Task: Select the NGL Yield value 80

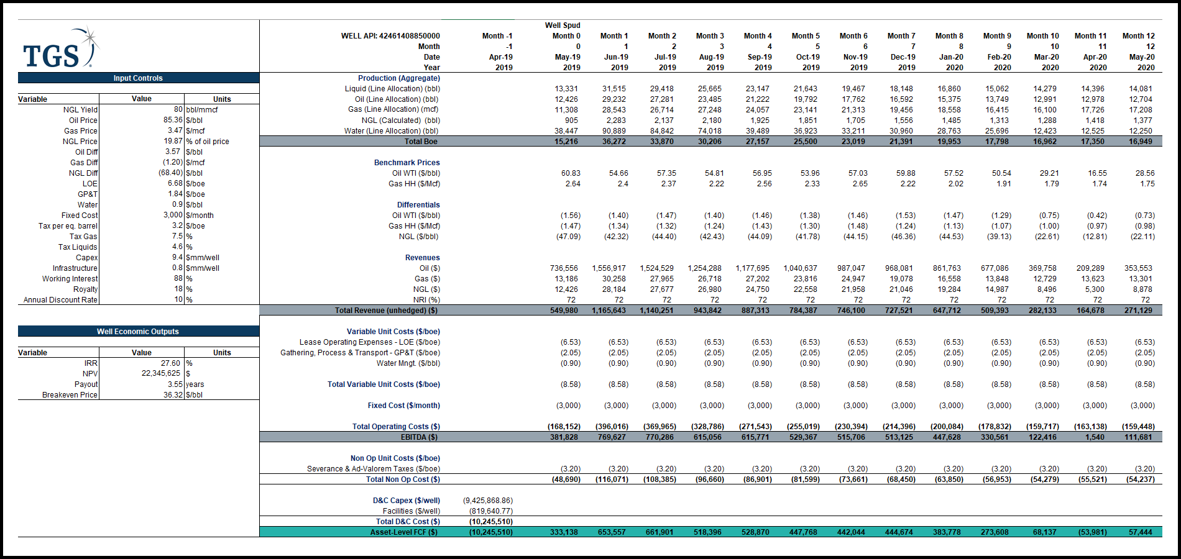Action: 178,110
